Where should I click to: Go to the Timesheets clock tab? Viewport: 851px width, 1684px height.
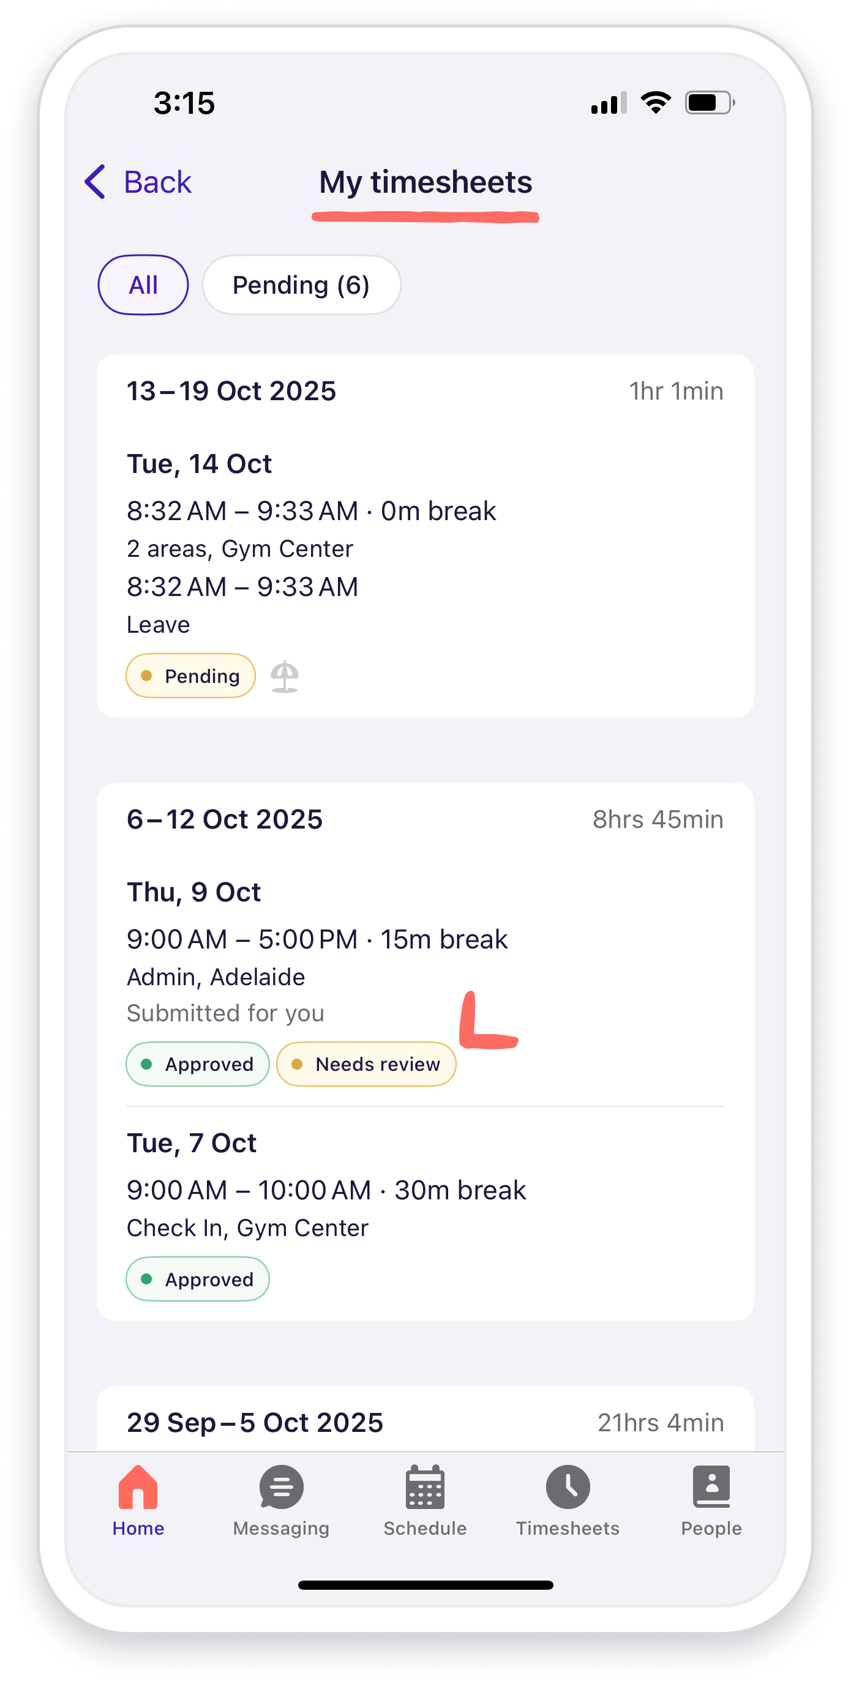click(x=568, y=1487)
